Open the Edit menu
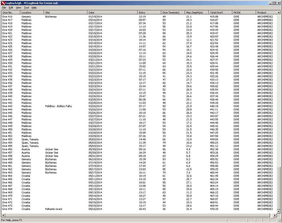The height and width of the screenshot is (223, 282). pos(11,8)
